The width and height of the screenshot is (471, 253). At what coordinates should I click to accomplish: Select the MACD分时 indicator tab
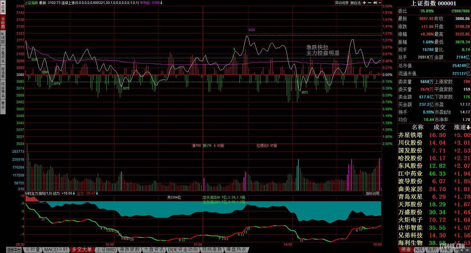pos(56,250)
